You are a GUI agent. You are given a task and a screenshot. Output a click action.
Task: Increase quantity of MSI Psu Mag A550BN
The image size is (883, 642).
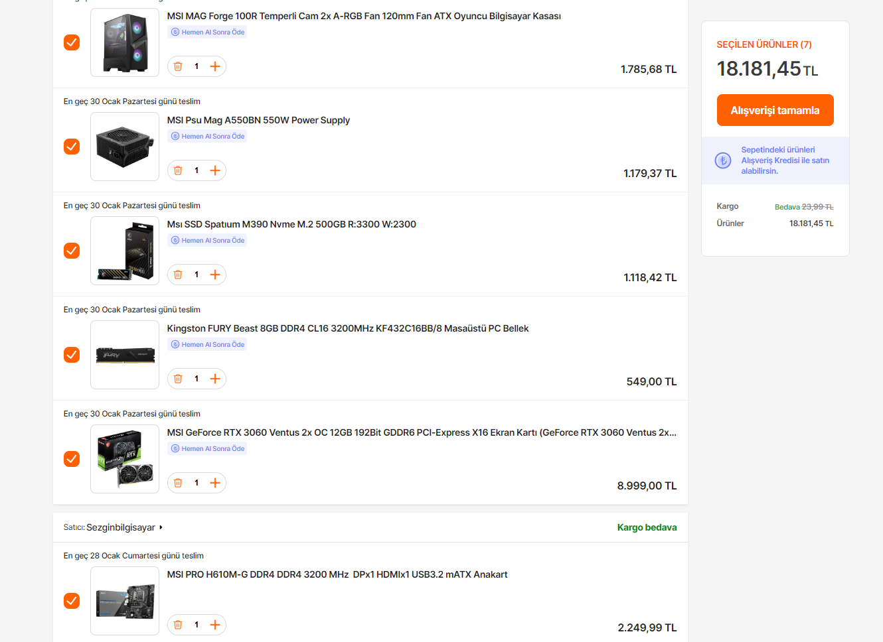click(x=215, y=170)
